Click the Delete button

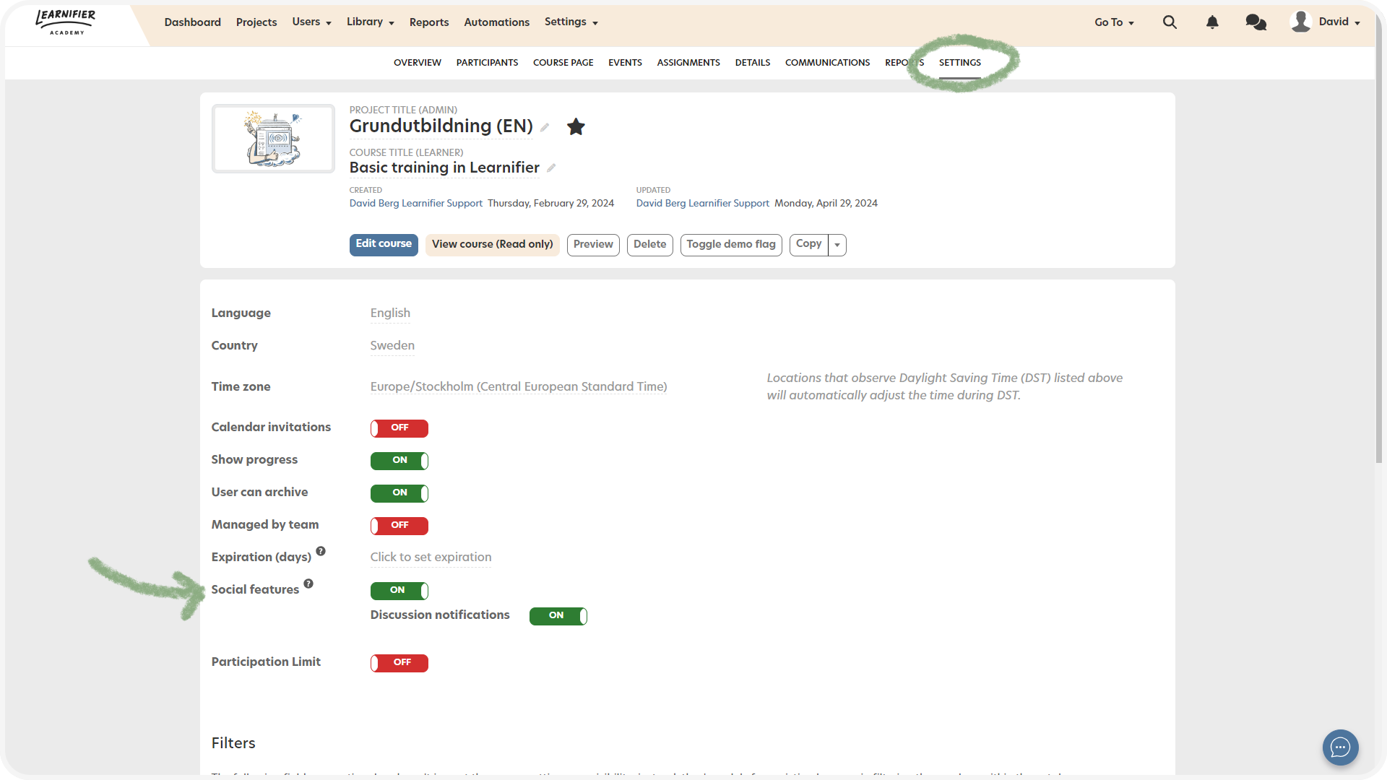point(650,245)
